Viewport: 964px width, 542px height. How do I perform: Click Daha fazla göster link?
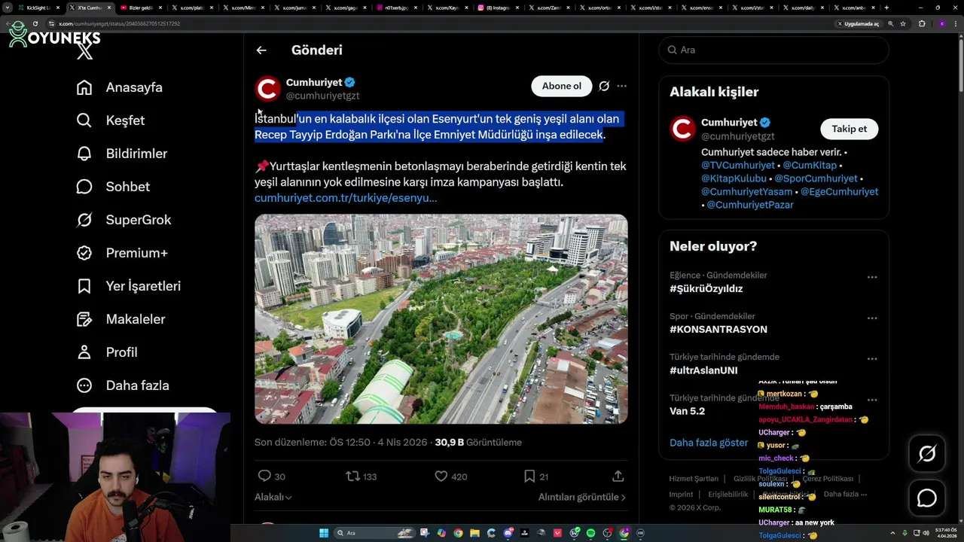pyautogui.click(x=709, y=443)
